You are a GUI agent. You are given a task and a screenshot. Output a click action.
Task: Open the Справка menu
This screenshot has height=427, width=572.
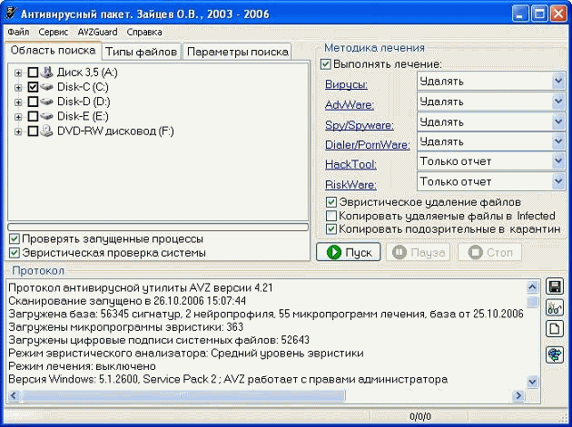[144, 32]
